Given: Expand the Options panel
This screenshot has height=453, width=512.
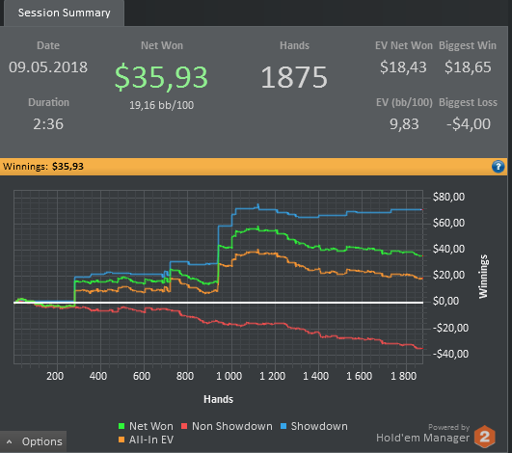Looking at the screenshot, I should 34,441.
